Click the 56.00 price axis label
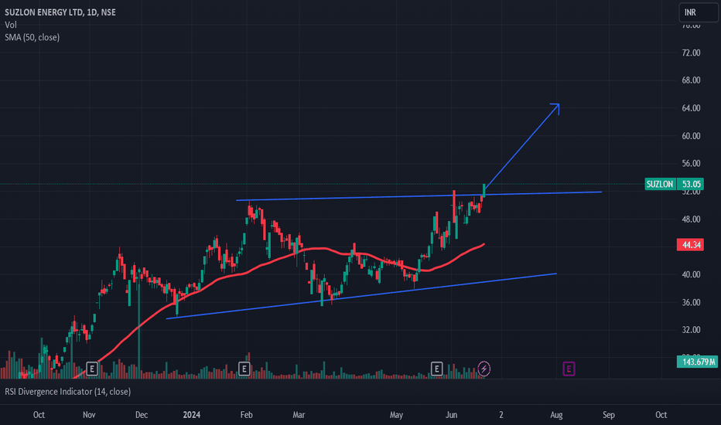 691,164
